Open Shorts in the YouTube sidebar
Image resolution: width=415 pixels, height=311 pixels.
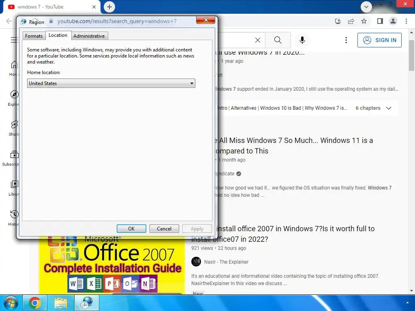click(14, 128)
